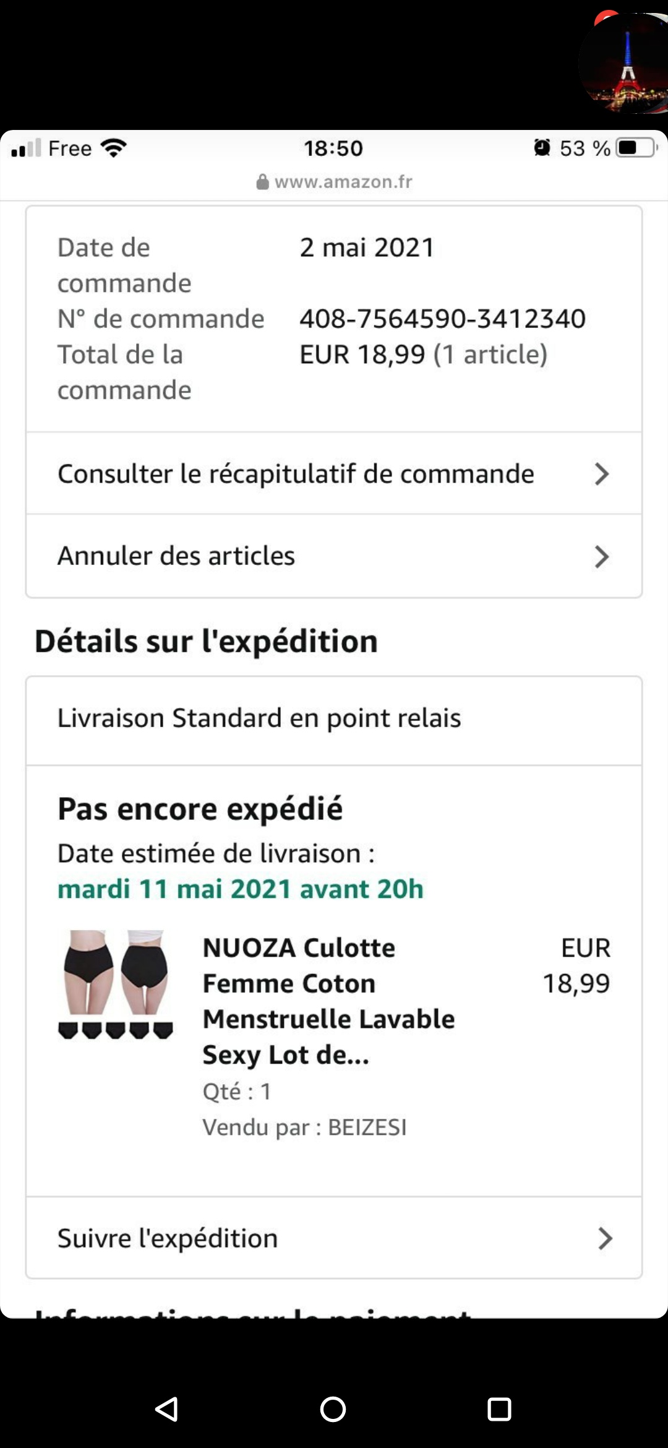668x1448 pixels.
Task: Select Annuler des articles row
Action: click(x=176, y=556)
